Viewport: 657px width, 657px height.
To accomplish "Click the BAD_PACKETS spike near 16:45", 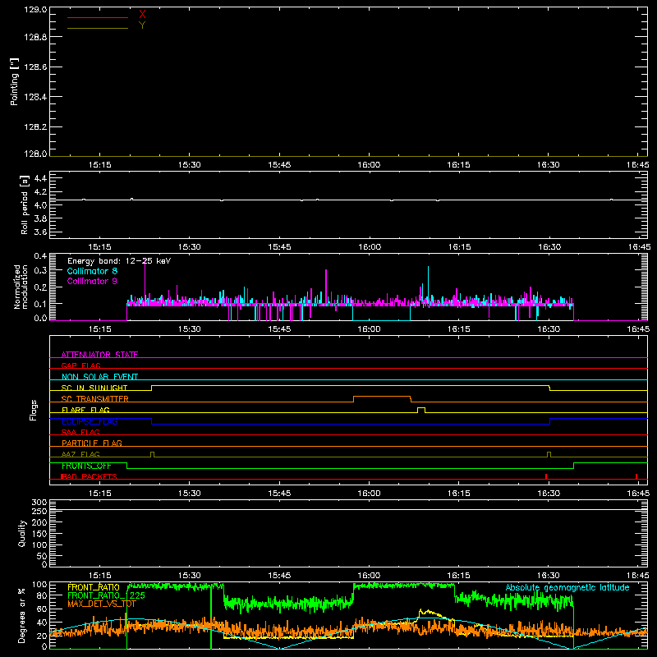I will tap(636, 476).
